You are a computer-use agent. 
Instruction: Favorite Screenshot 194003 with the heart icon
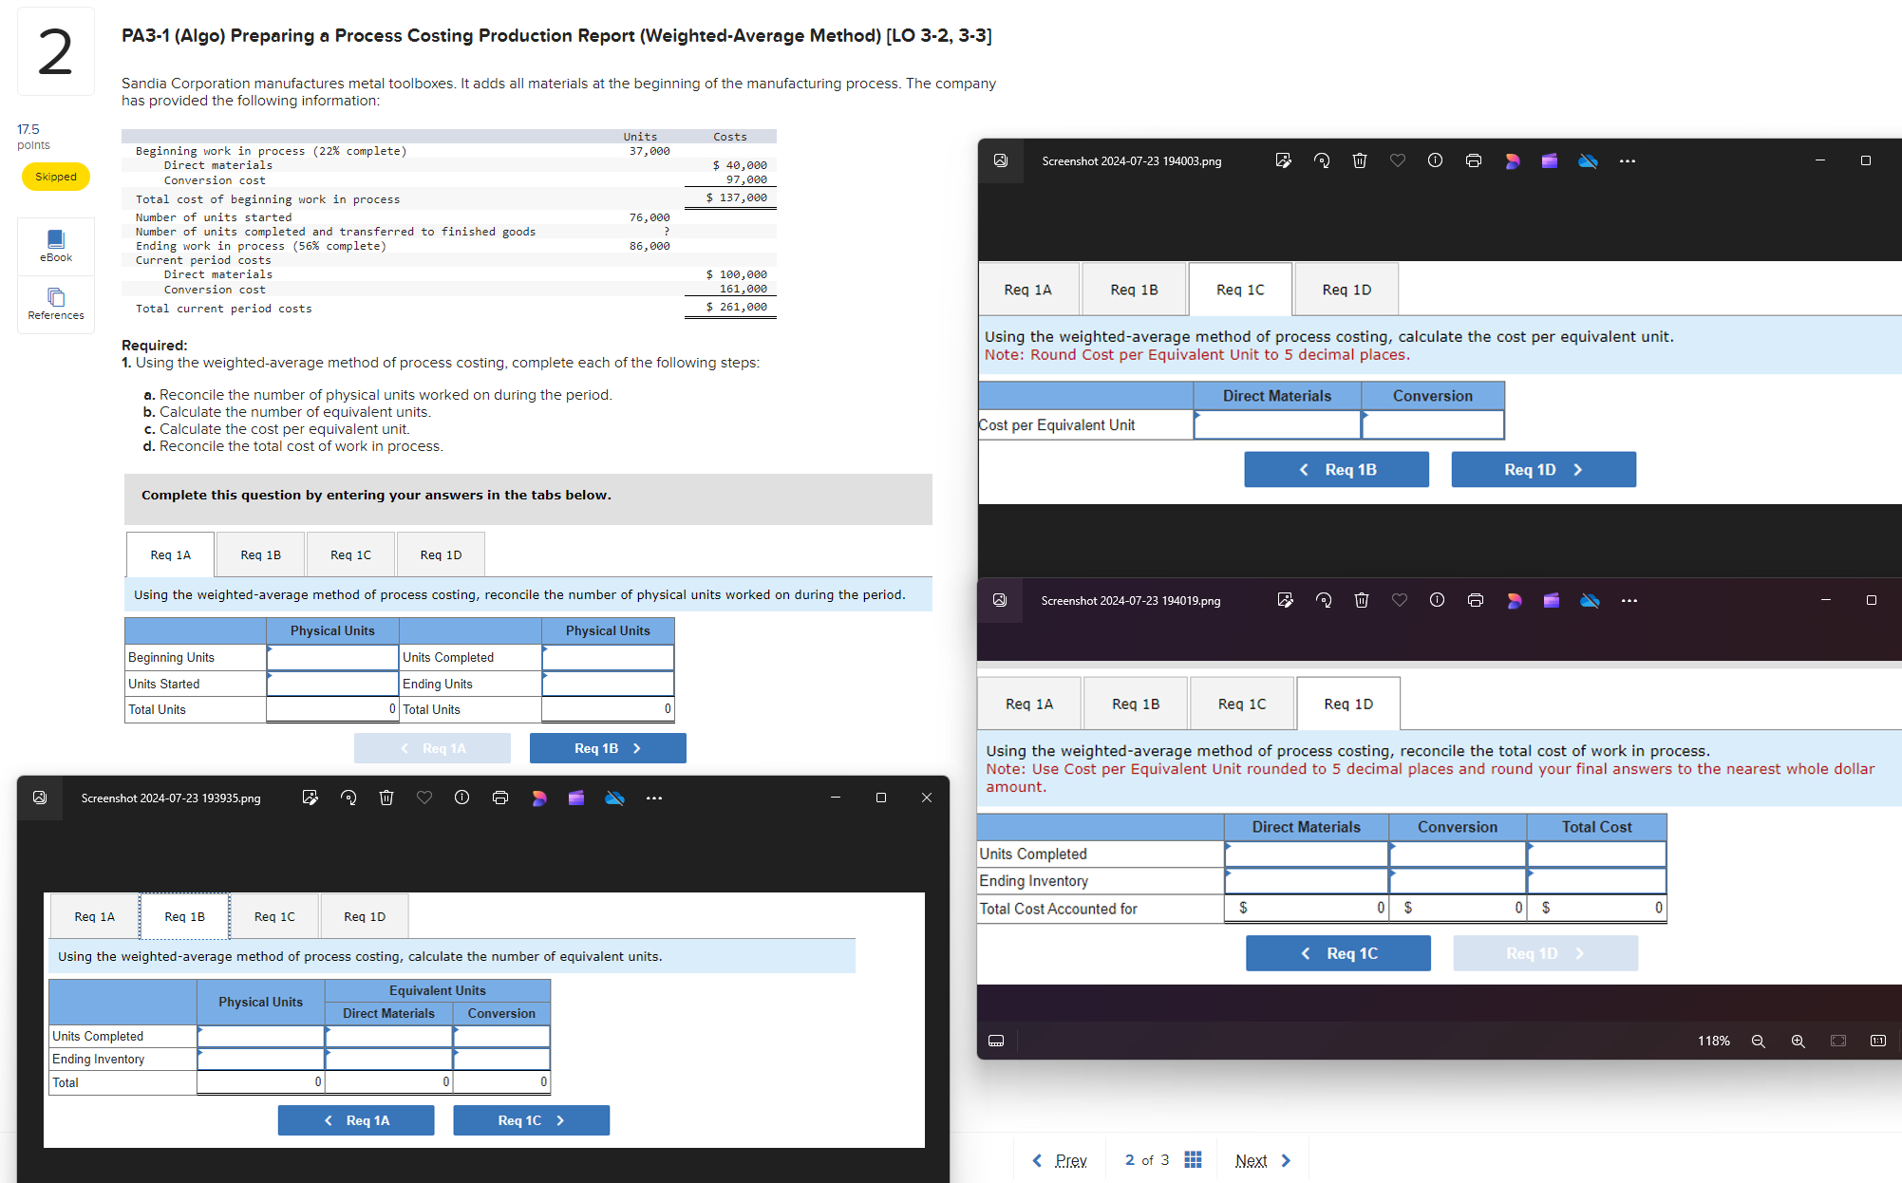1397,160
